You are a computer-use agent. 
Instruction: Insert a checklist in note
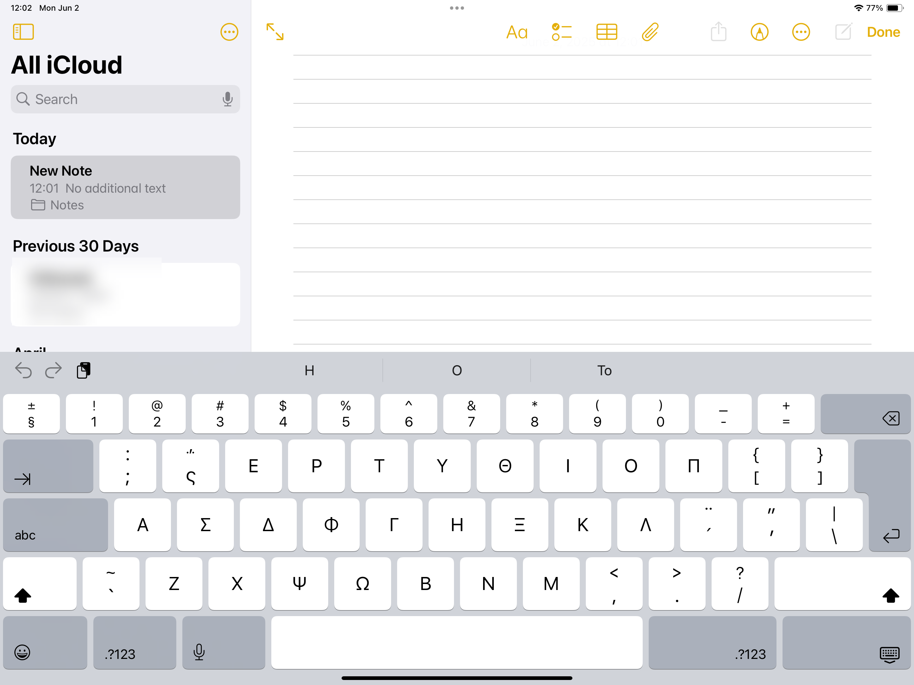[561, 32]
